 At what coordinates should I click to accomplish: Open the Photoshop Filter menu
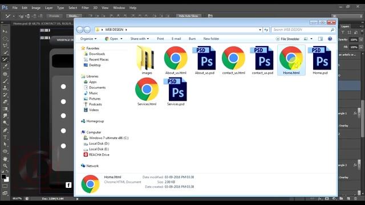(85, 7)
